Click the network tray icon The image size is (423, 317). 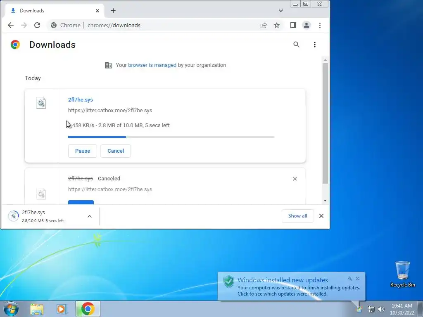[x=371, y=309]
